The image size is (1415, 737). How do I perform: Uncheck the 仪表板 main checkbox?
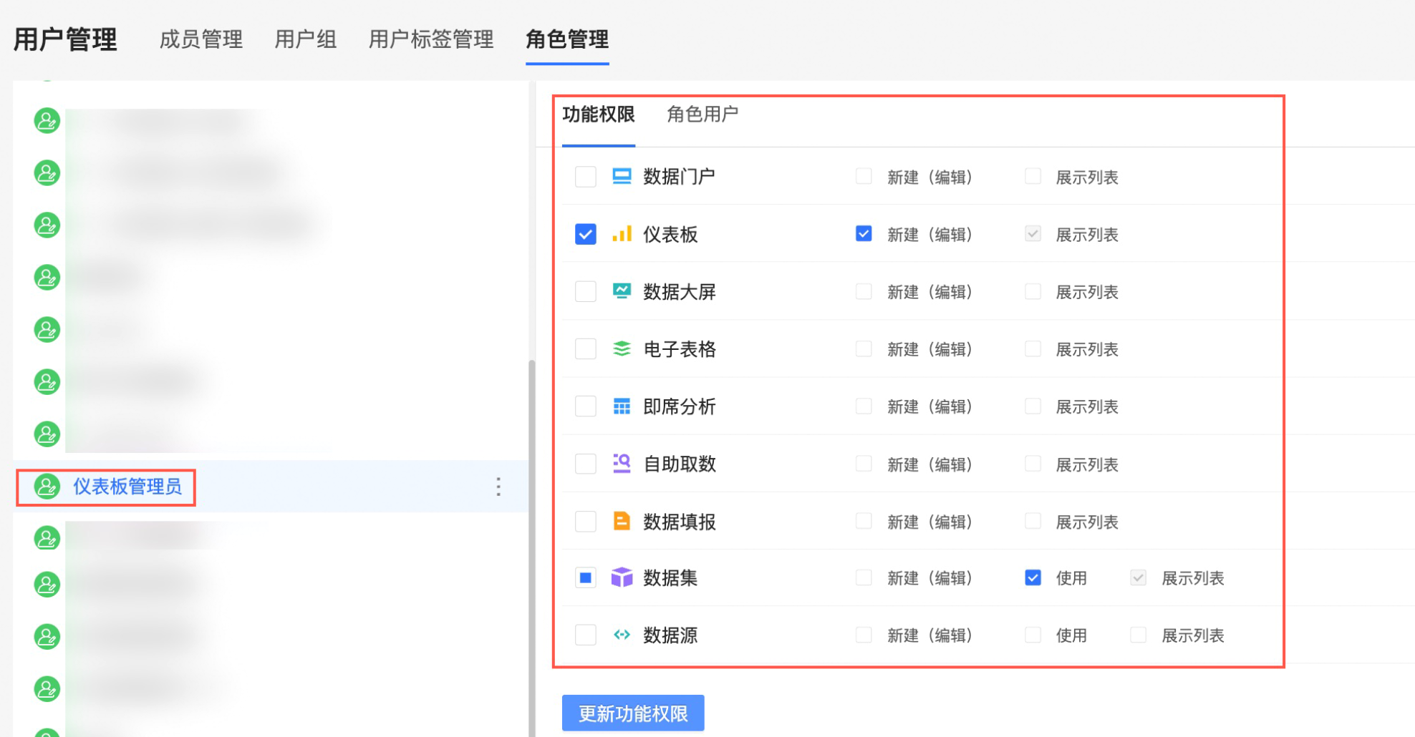(x=586, y=234)
